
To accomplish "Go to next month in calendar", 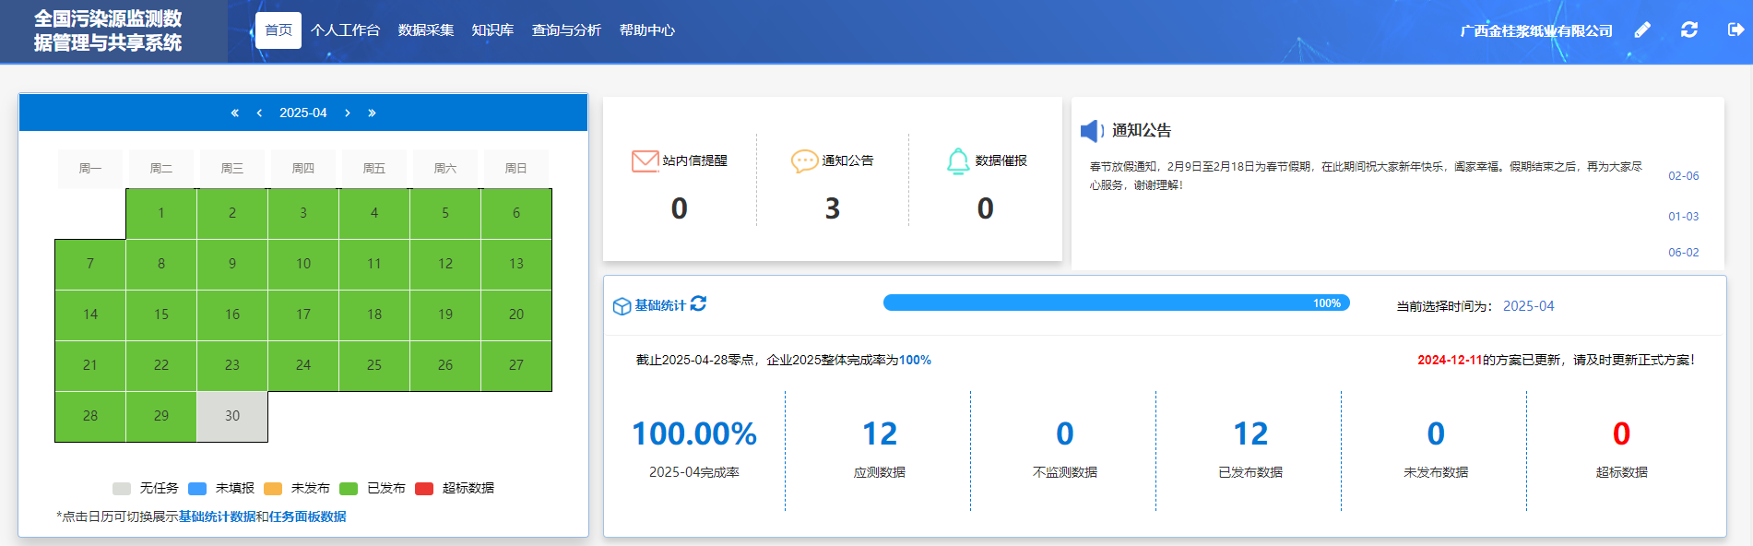I will coord(348,113).
